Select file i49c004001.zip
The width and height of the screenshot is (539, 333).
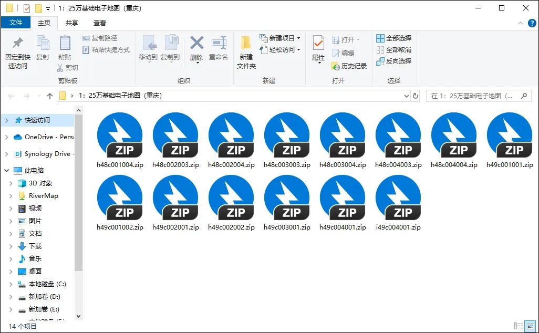(398, 203)
